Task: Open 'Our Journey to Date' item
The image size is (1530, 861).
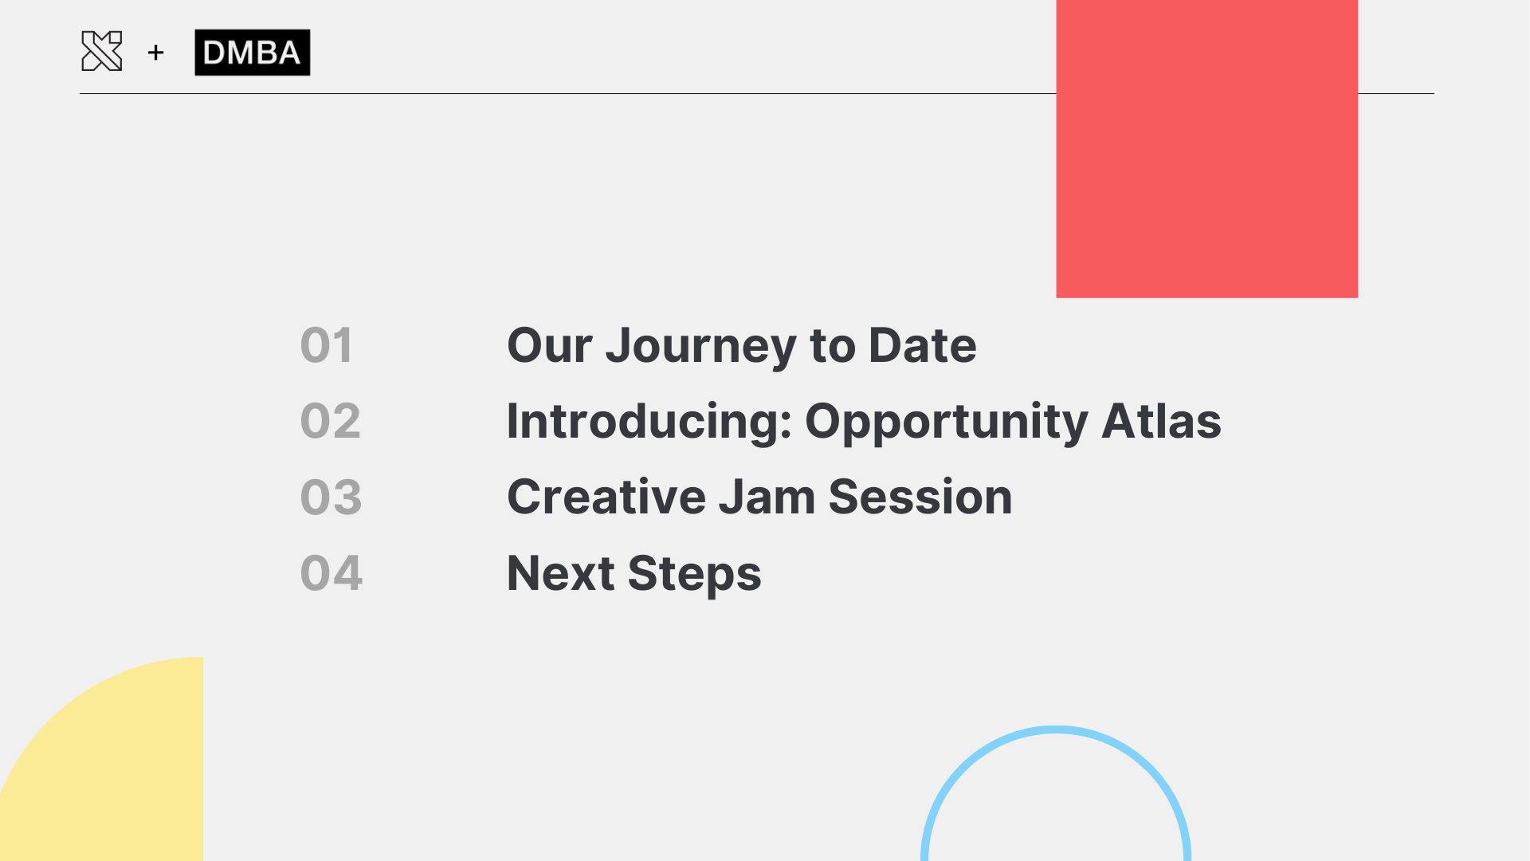Action: (x=741, y=346)
